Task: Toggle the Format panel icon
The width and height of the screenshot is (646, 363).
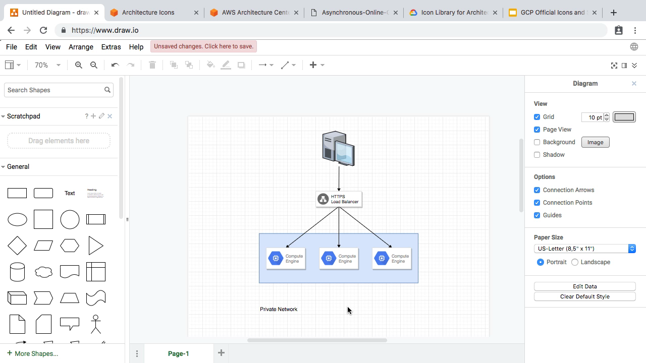Action: 624,66
